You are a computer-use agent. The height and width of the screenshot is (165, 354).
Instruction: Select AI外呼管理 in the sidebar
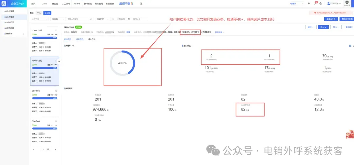13,11
